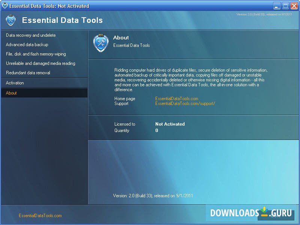Screen dimensions: 300x225
Task: Minimize the Essential Data Tools window
Action: [x=276, y=6]
